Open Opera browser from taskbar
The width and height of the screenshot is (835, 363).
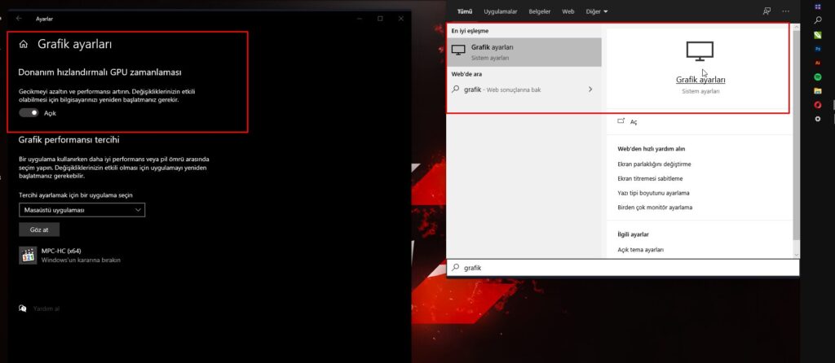[x=818, y=104]
